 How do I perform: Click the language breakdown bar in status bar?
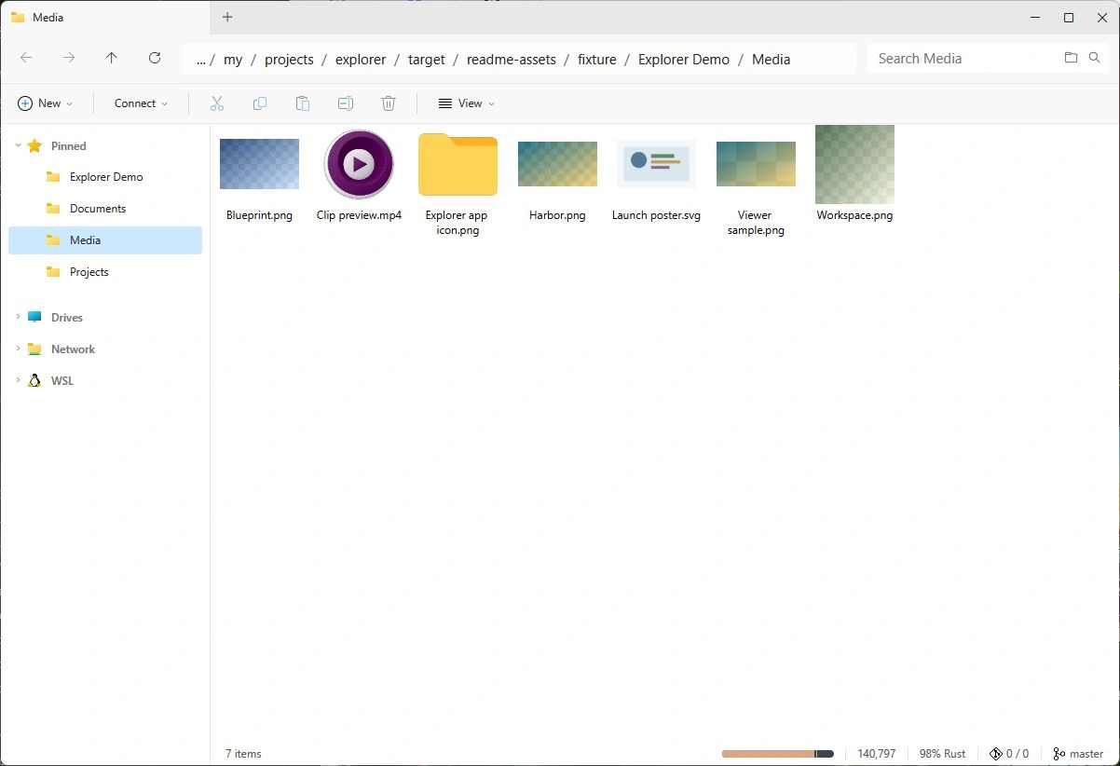777,753
